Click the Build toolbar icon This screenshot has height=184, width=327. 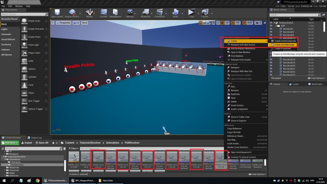tap(175, 12)
